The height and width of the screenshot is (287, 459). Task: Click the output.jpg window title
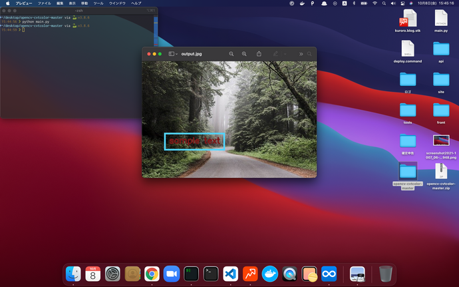pos(192,54)
